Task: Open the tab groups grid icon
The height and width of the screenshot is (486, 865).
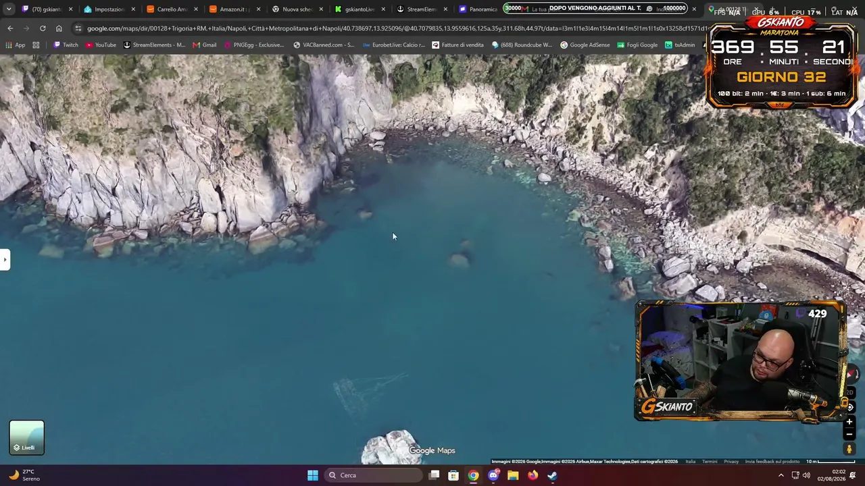Action: tap(36, 45)
